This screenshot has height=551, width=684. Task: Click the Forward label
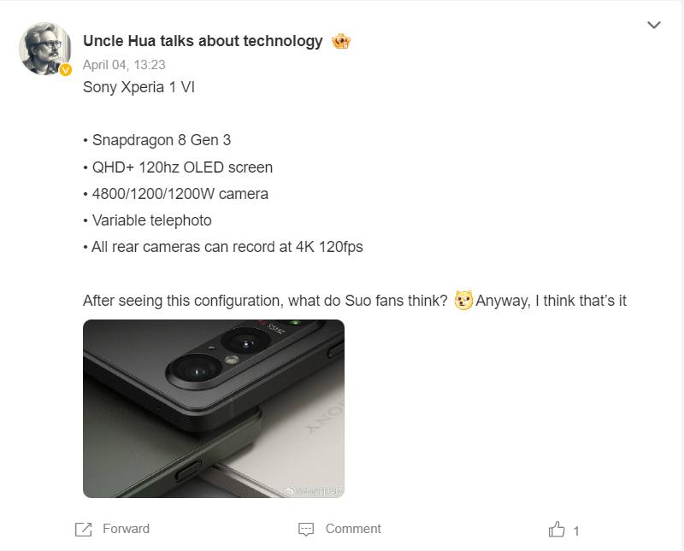[x=126, y=529]
